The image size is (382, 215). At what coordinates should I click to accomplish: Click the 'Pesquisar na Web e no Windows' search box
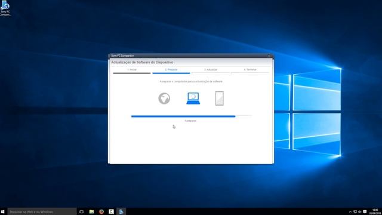tap(42, 211)
